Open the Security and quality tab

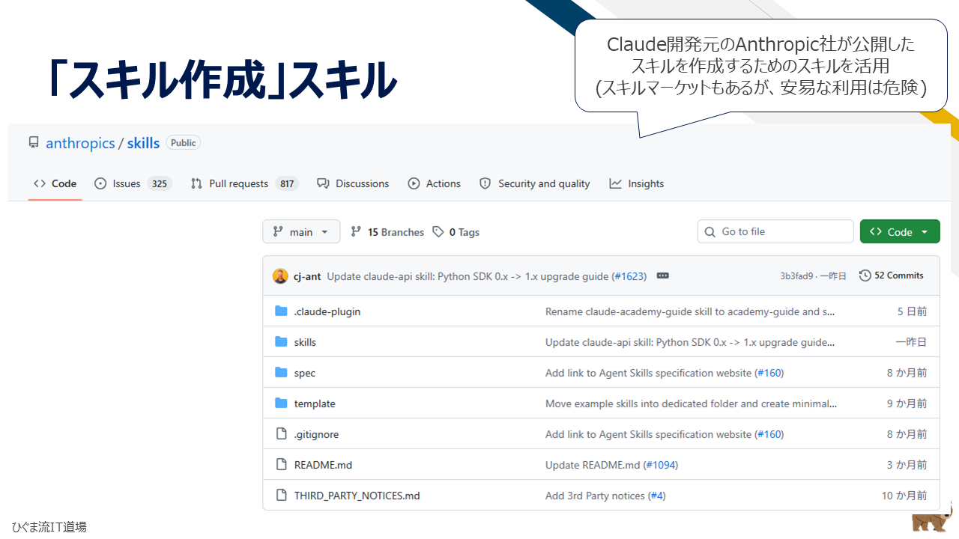535,183
